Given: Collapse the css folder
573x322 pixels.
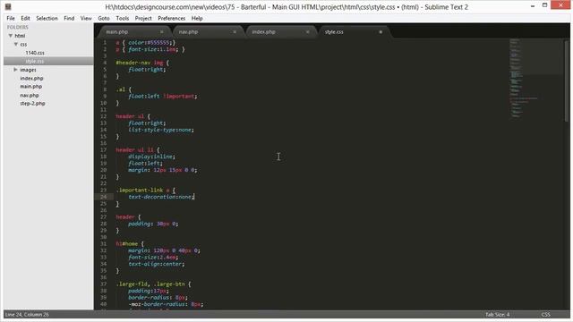Looking at the screenshot, I should pyautogui.click(x=16, y=44).
